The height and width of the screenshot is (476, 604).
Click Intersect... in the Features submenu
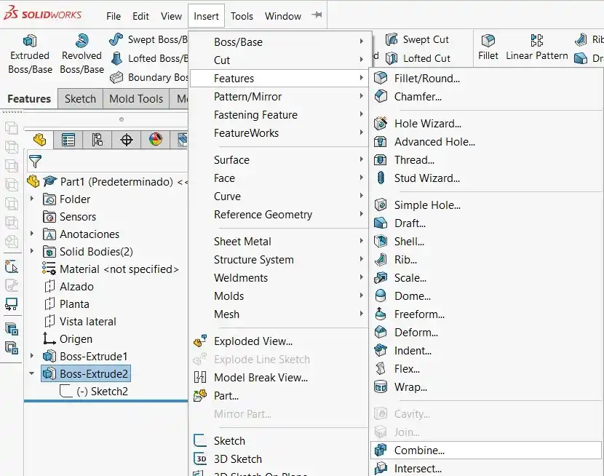485,468
